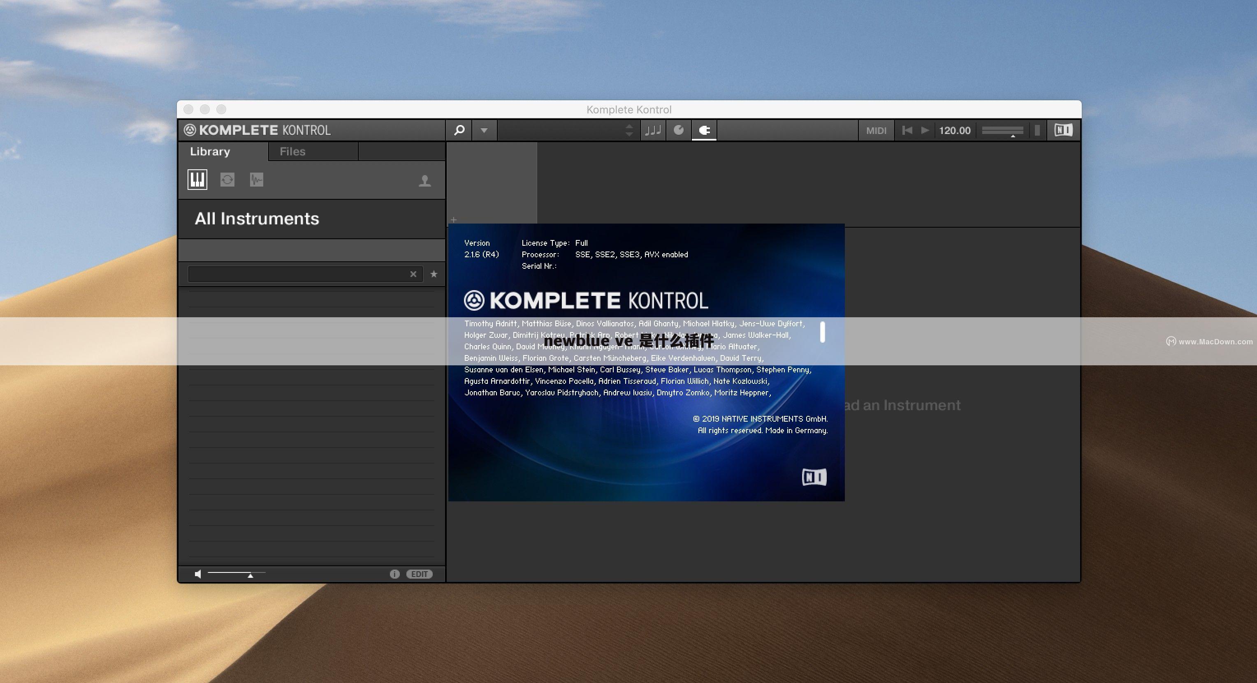Open the Perform panel notes icon

tap(653, 130)
